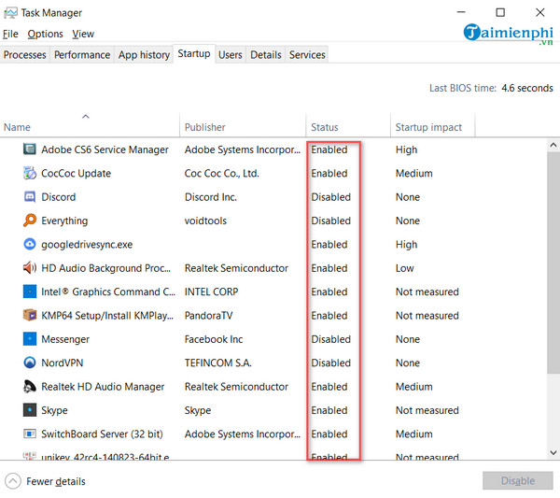Sort by the Name column header
Screen dimensions: 560x498
(90, 127)
